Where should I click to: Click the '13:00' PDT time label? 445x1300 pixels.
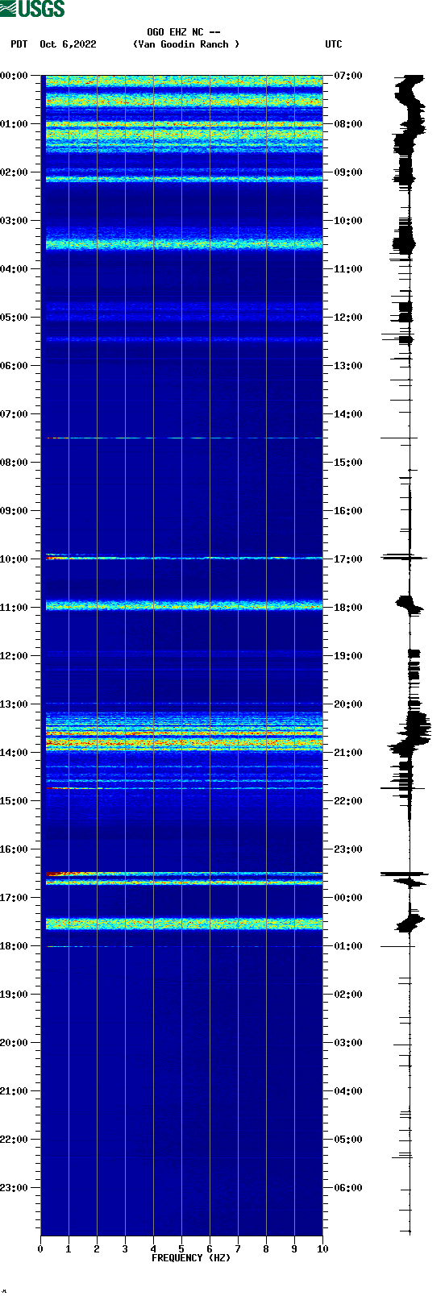tap(15, 704)
